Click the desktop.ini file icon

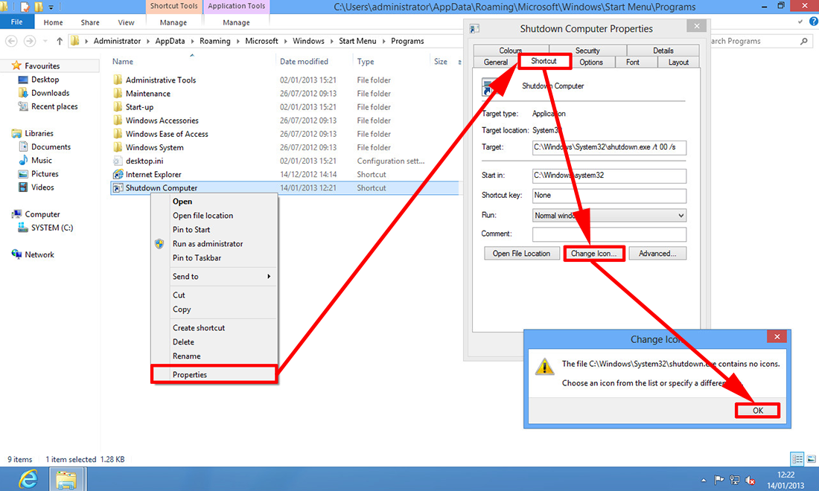point(118,161)
